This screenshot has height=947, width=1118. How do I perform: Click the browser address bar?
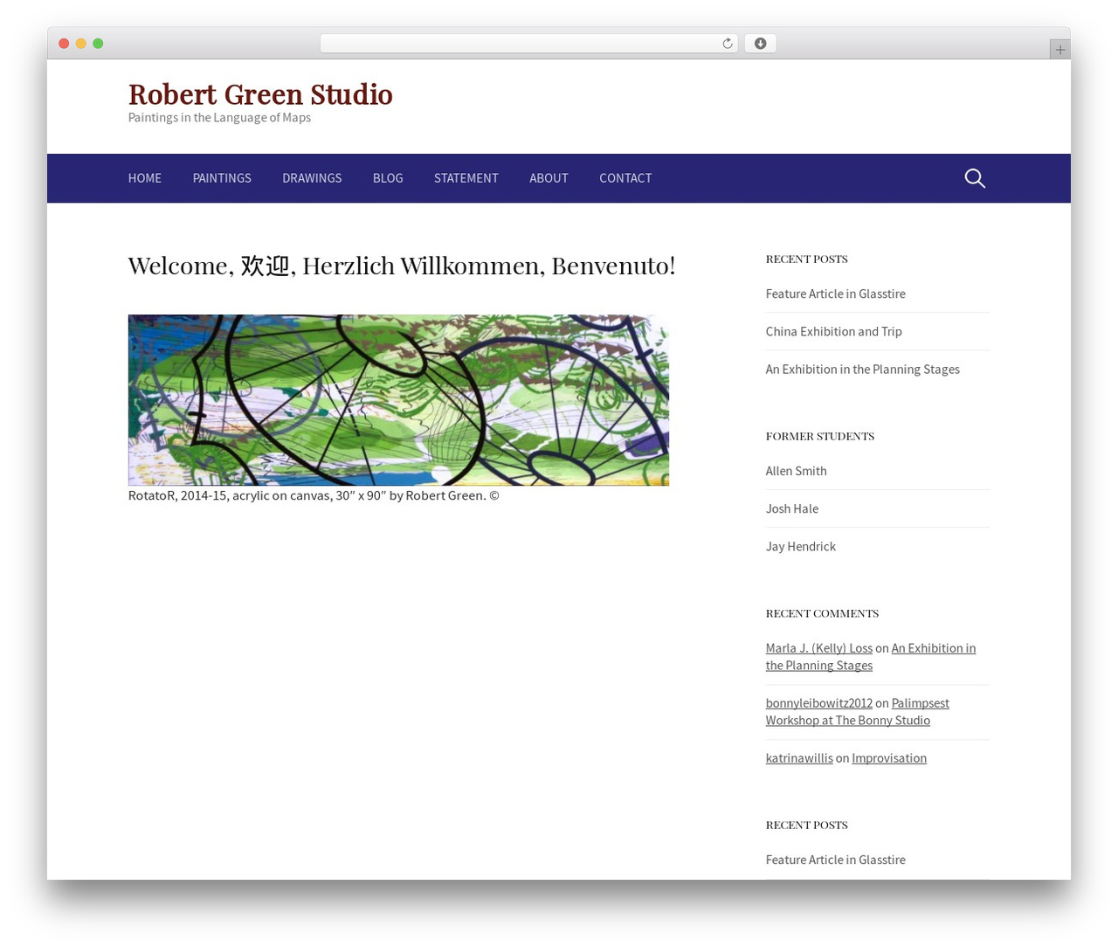(x=528, y=44)
